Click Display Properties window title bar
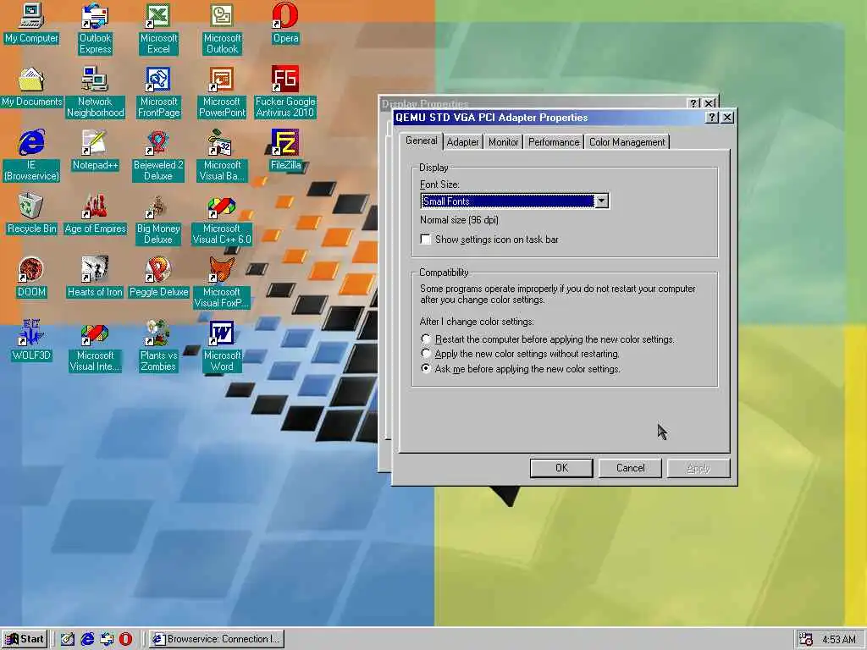 click(x=533, y=102)
